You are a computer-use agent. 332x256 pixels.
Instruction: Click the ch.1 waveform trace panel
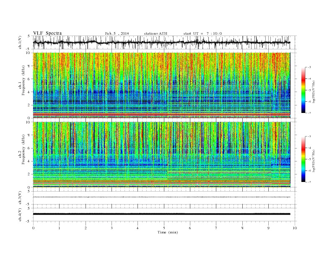point(165,42)
